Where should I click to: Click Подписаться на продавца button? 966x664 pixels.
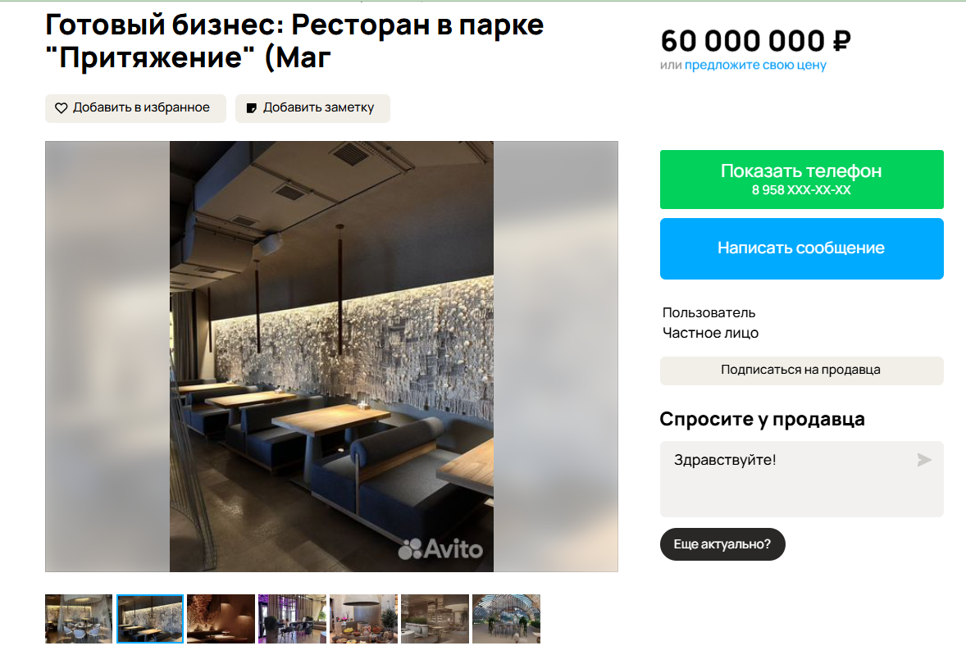click(x=801, y=371)
